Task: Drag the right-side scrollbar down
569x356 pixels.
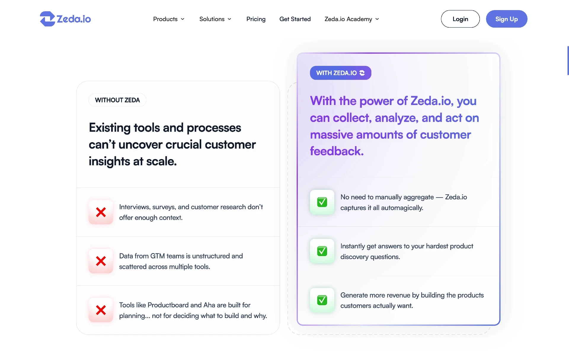Action: [567, 59]
